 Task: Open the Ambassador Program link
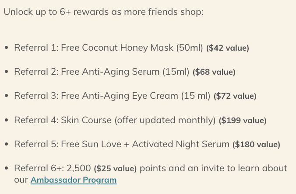[73, 180]
